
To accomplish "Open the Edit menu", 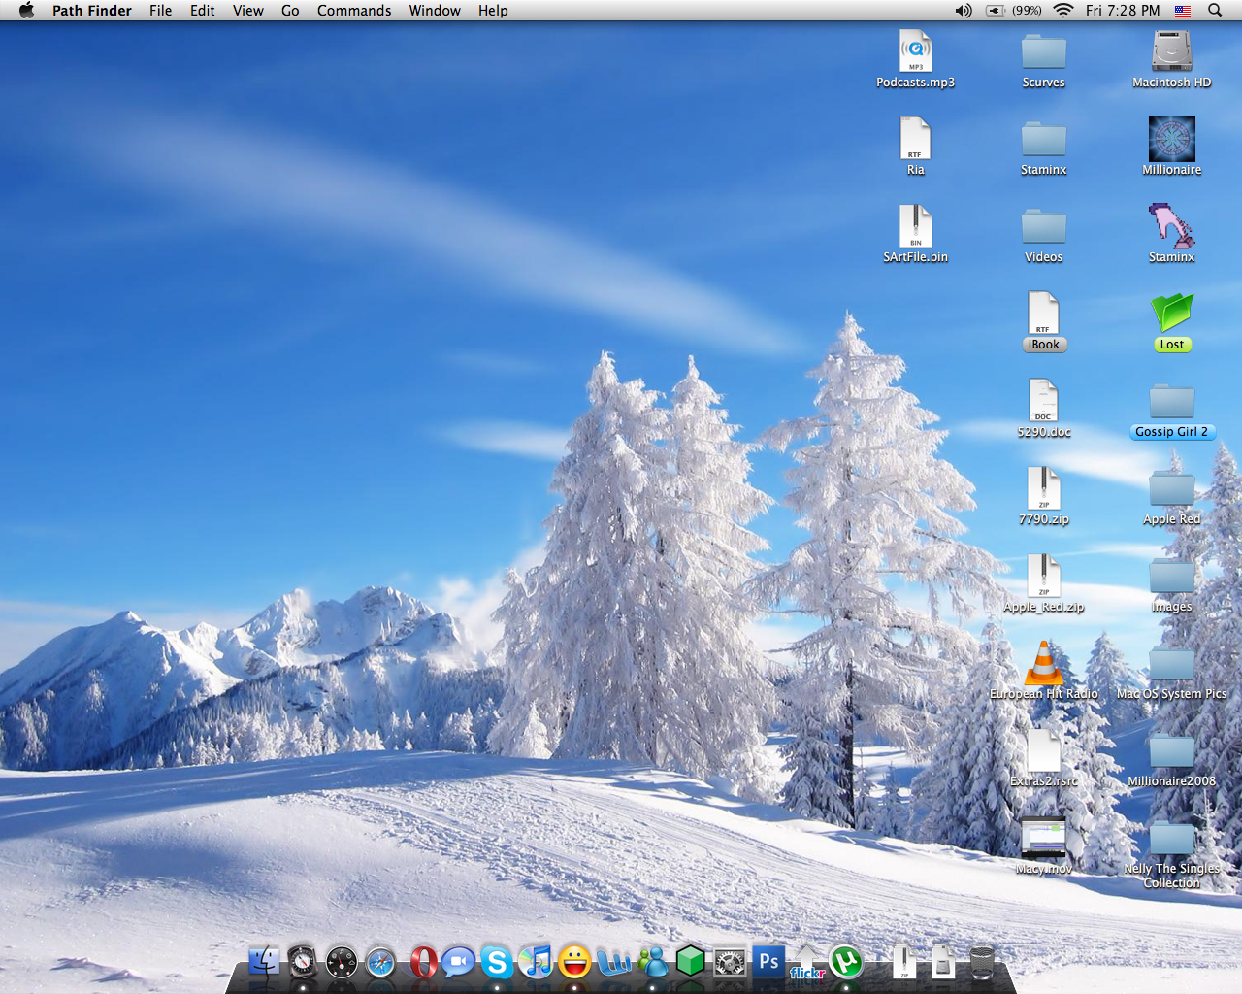I will point(203,10).
